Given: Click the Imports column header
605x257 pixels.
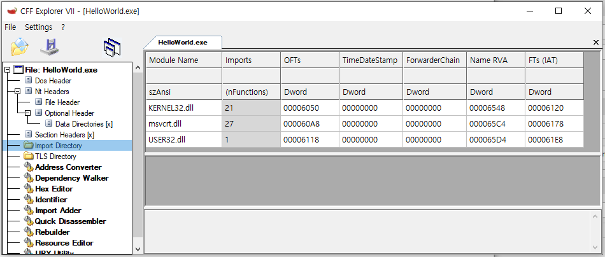Looking at the screenshot, I should (252, 60).
